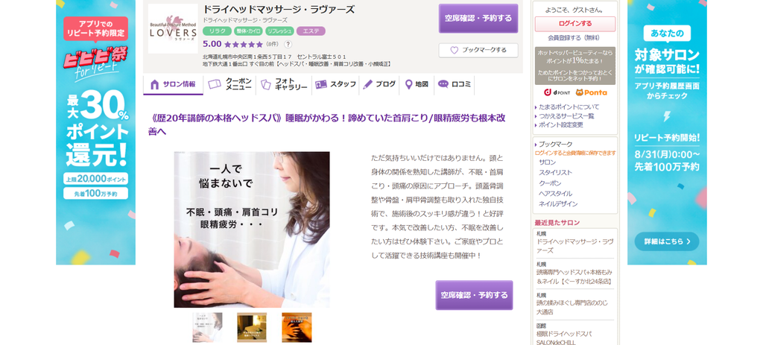Select the first gallery thumbnail
The width and height of the screenshot is (763, 345).
tap(207, 327)
